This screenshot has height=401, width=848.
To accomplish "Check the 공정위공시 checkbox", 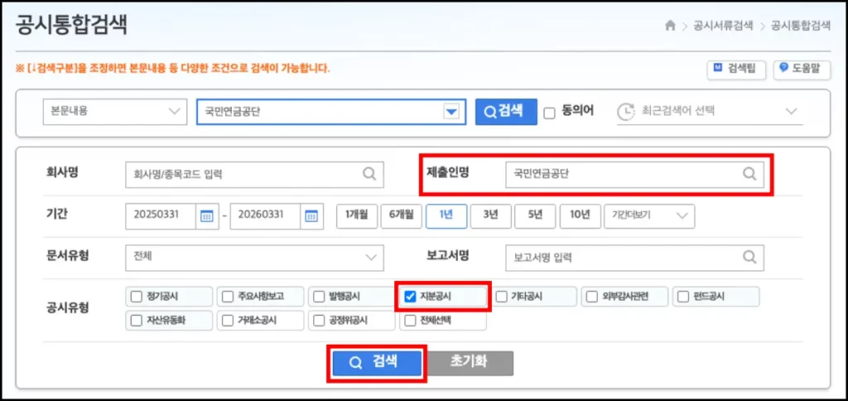I will coord(319,321).
